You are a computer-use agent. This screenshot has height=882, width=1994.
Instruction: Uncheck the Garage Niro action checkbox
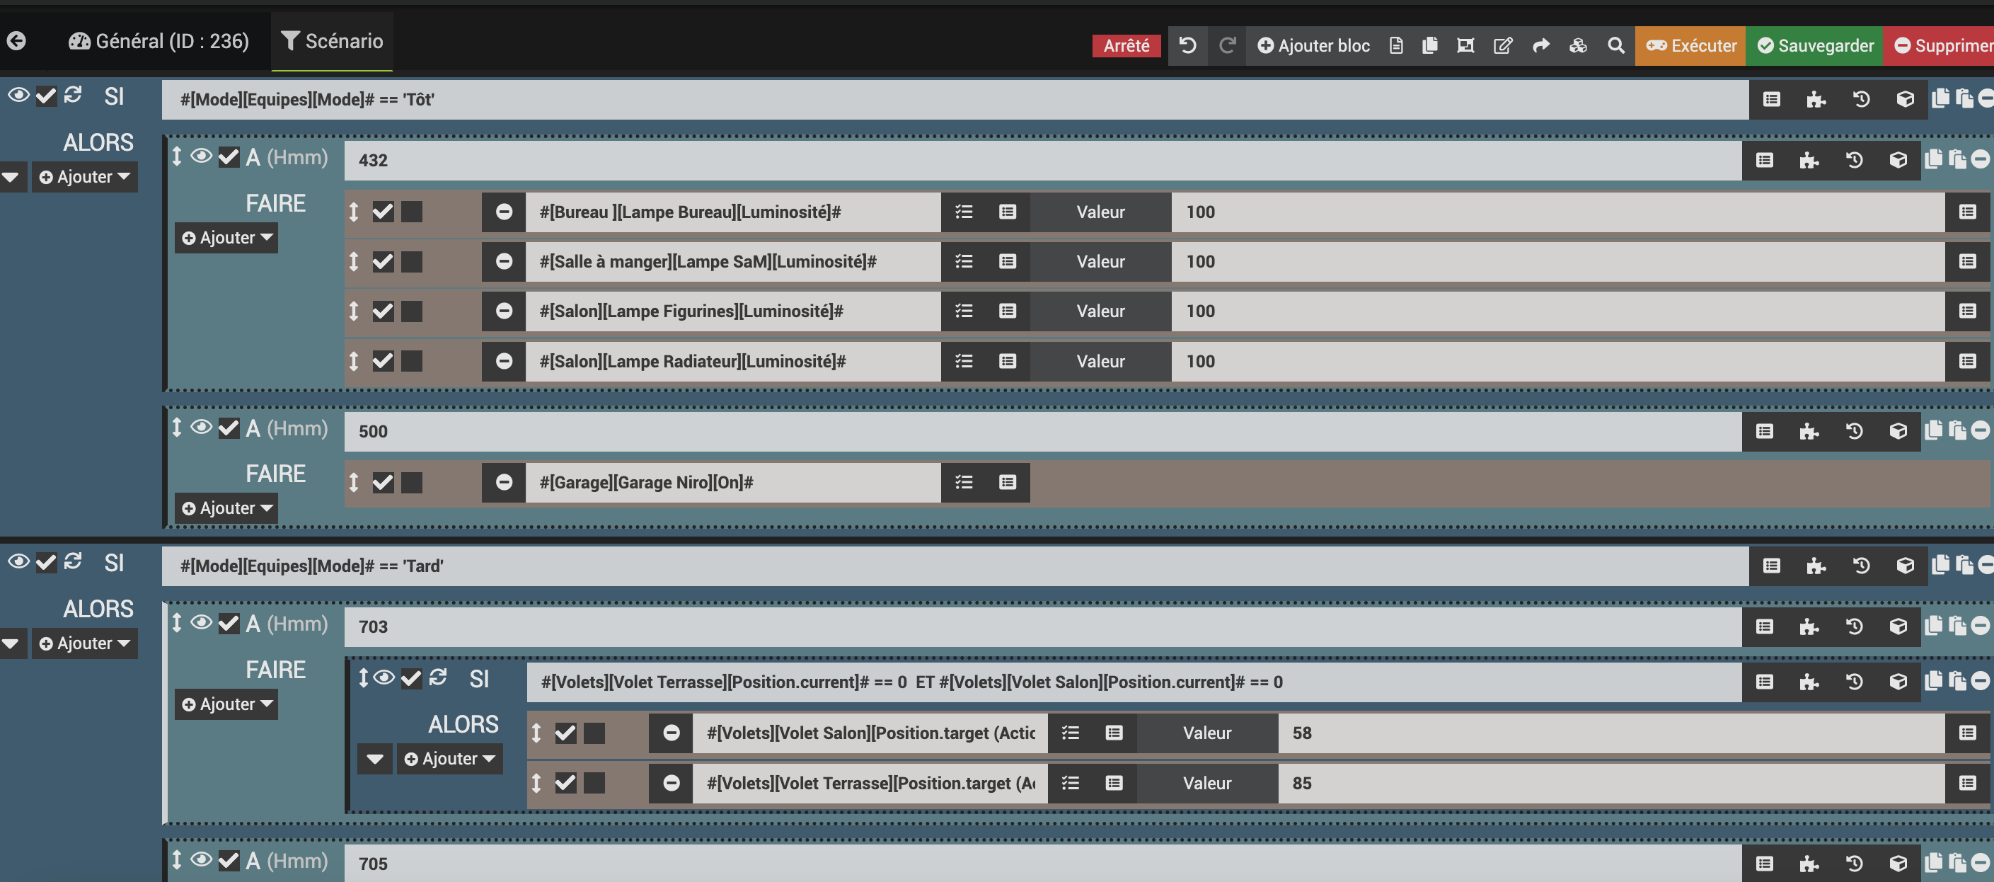(x=384, y=483)
